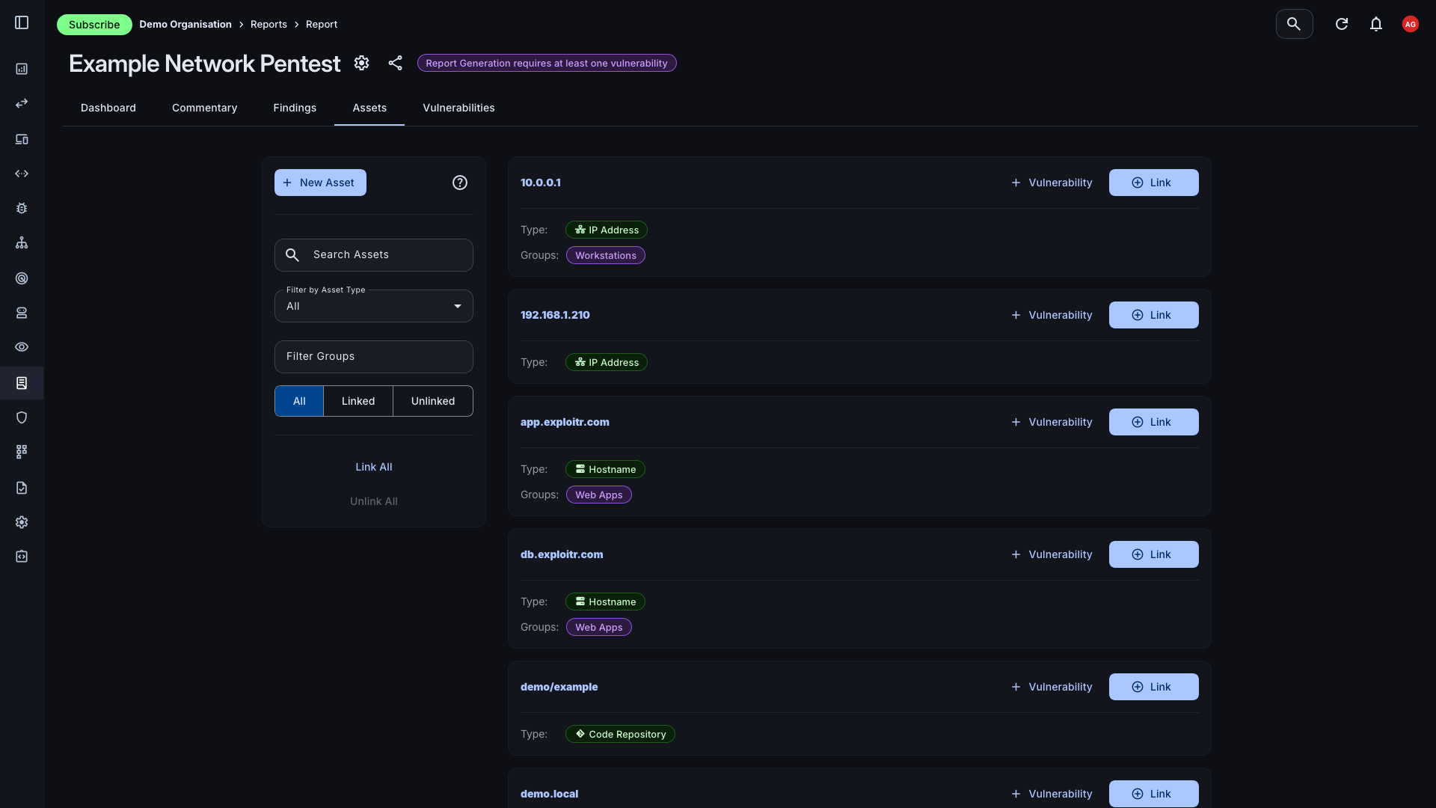Image resolution: width=1436 pixels, height=808 pixels.
Task: Toggle the sidebar collapse icon
Action: pos(22,22)
